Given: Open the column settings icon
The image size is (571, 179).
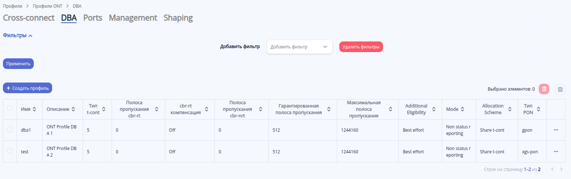Looking at the screenshot, I should pos(560,89).
